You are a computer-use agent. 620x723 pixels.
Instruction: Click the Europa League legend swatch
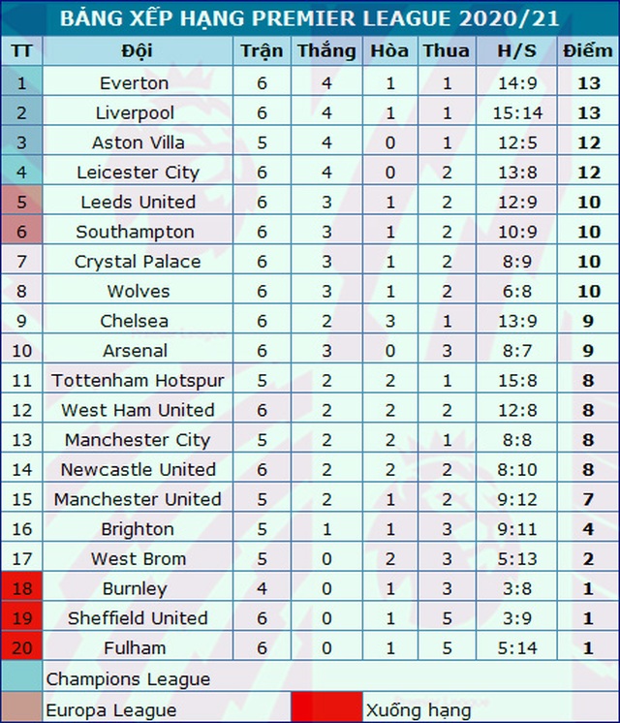click(x=21, y=709)
